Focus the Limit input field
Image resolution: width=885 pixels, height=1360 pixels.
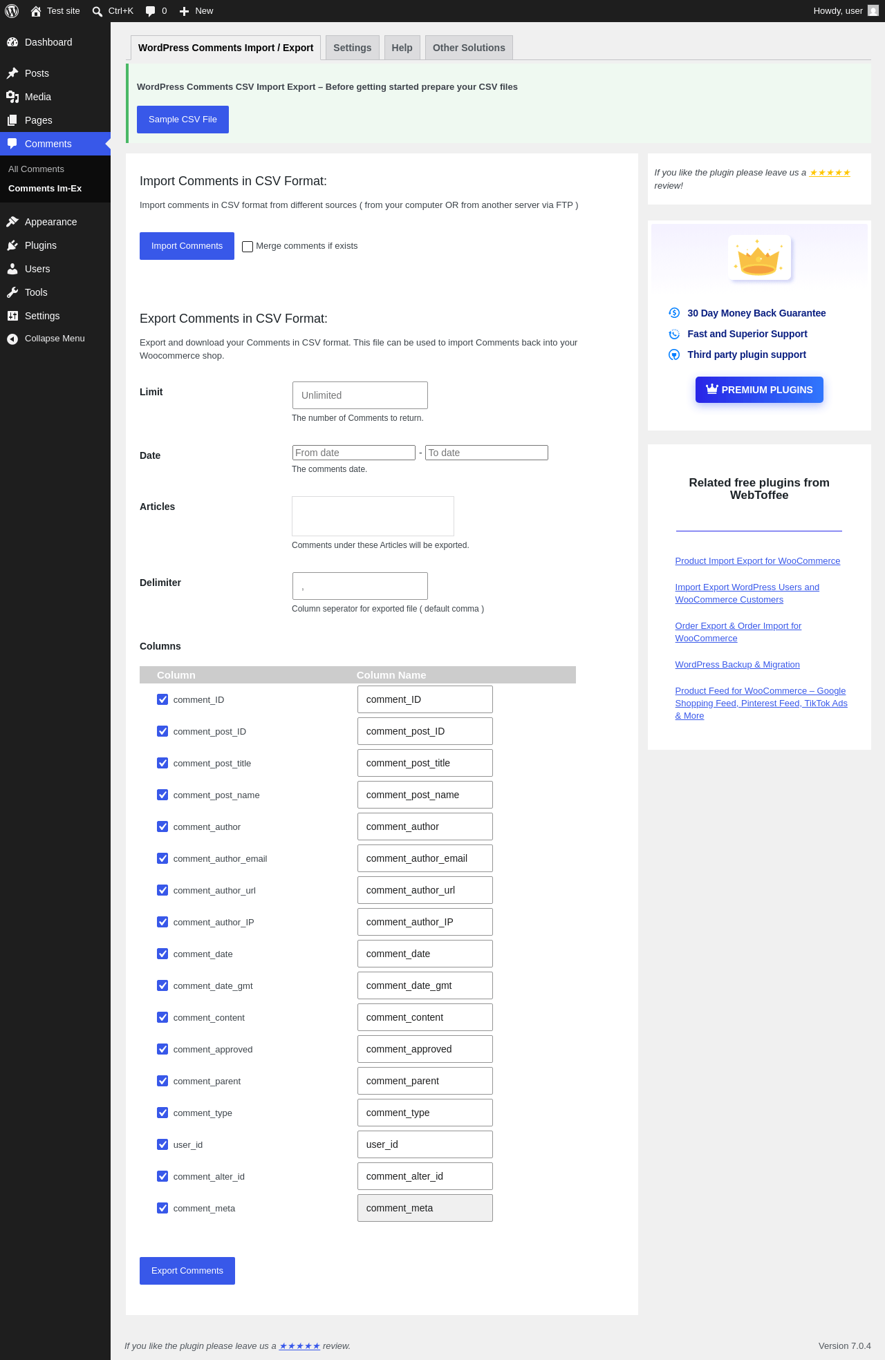point(360,395)
